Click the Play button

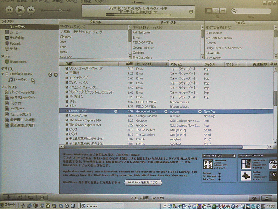tap(20, 10)
